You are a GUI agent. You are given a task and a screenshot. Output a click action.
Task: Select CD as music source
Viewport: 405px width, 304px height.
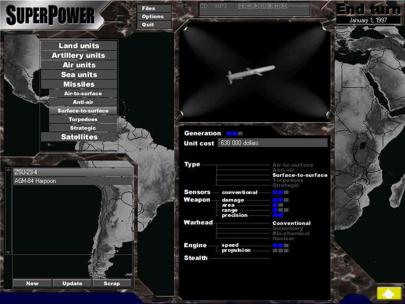pos(204,6)
